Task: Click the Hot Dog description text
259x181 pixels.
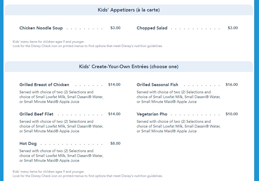Action: pos(61,156)
